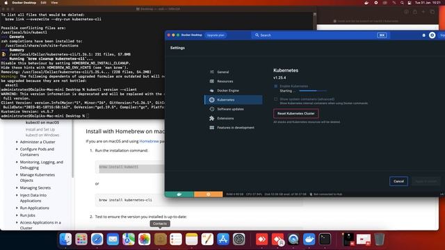This screenshot has width=445, height=250.
Task: Open Safari from the Dock
Action: click(97, 239)
